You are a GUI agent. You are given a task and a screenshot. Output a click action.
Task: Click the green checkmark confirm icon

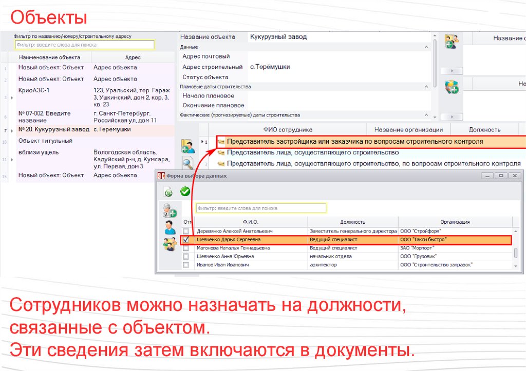[185, 191]
